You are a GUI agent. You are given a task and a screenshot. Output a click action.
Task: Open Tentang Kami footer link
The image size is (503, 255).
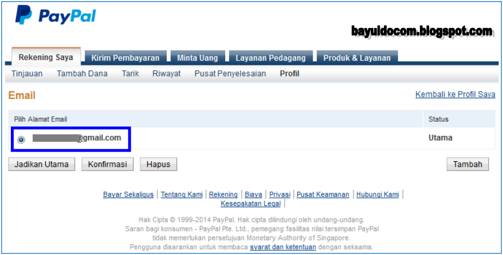182,194
